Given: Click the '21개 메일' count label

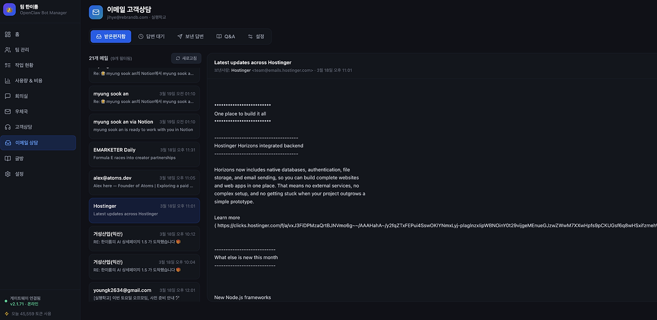Looking at the screenshot, I should [99, 58].
